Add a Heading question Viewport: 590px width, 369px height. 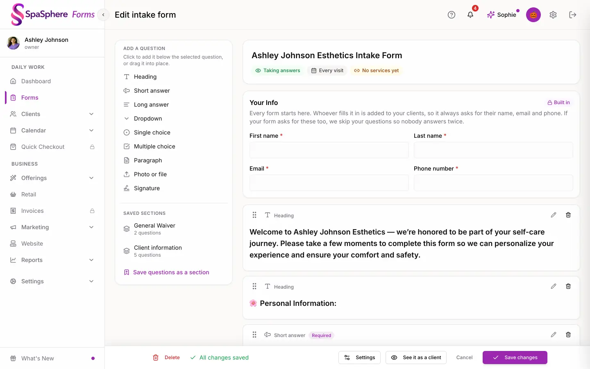pyautogui.click(x=174, y=77)
